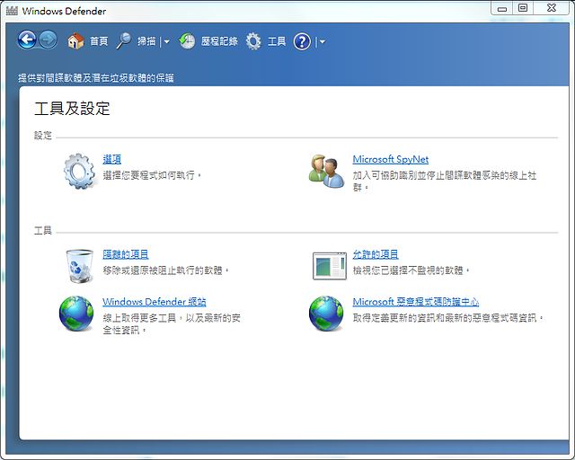575x460 pixels.
Task: Open the 首頁 toolbar label
Action: [x=99, y=41]
